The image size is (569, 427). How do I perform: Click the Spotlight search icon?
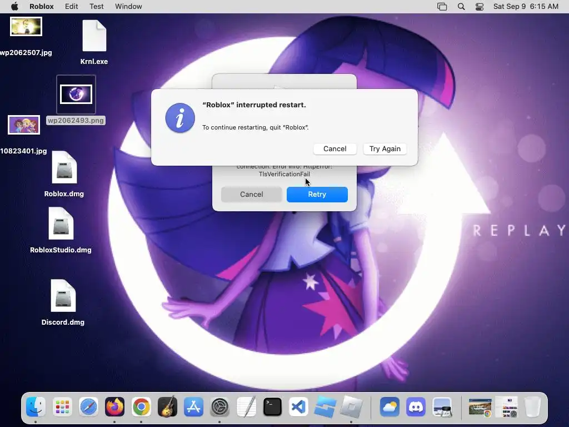click(461, 7)
